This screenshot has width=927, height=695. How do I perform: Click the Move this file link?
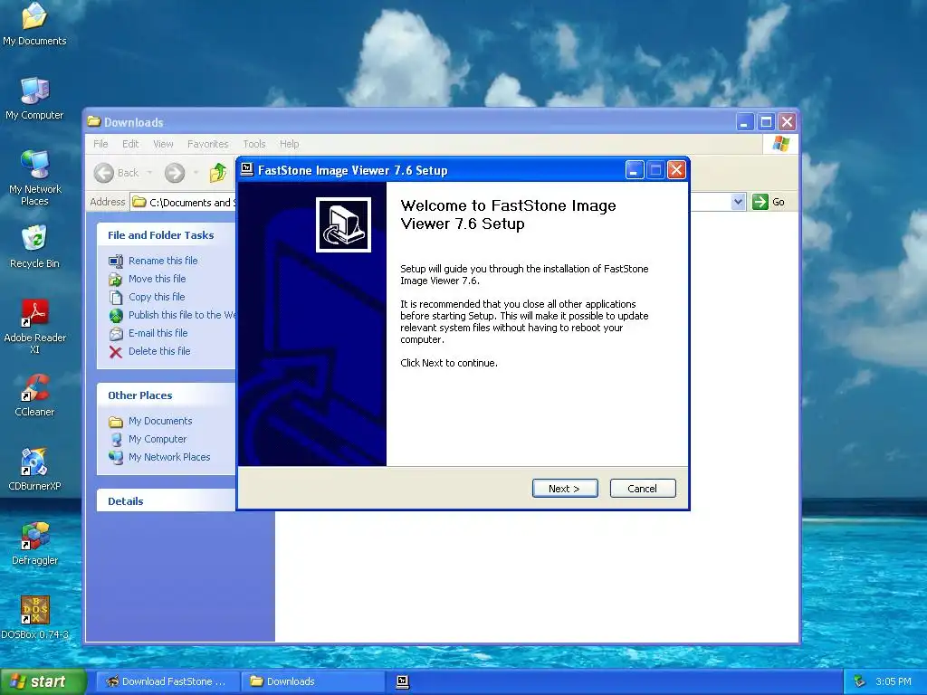point(158,279)
